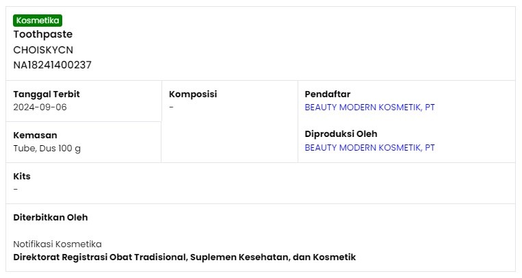Viewport: 522px width, 278px height.
Task: Click the Diterbitkan Oleh heading
Action: [51, 217]
